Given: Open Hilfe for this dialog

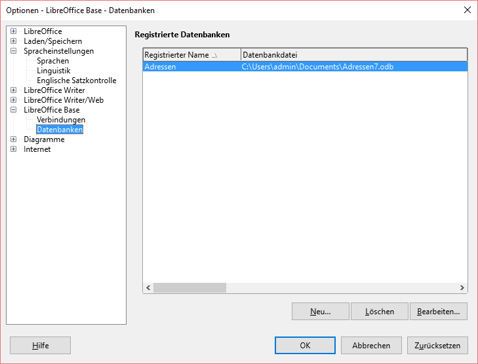Looking at the screenshot, I should 40,346.
